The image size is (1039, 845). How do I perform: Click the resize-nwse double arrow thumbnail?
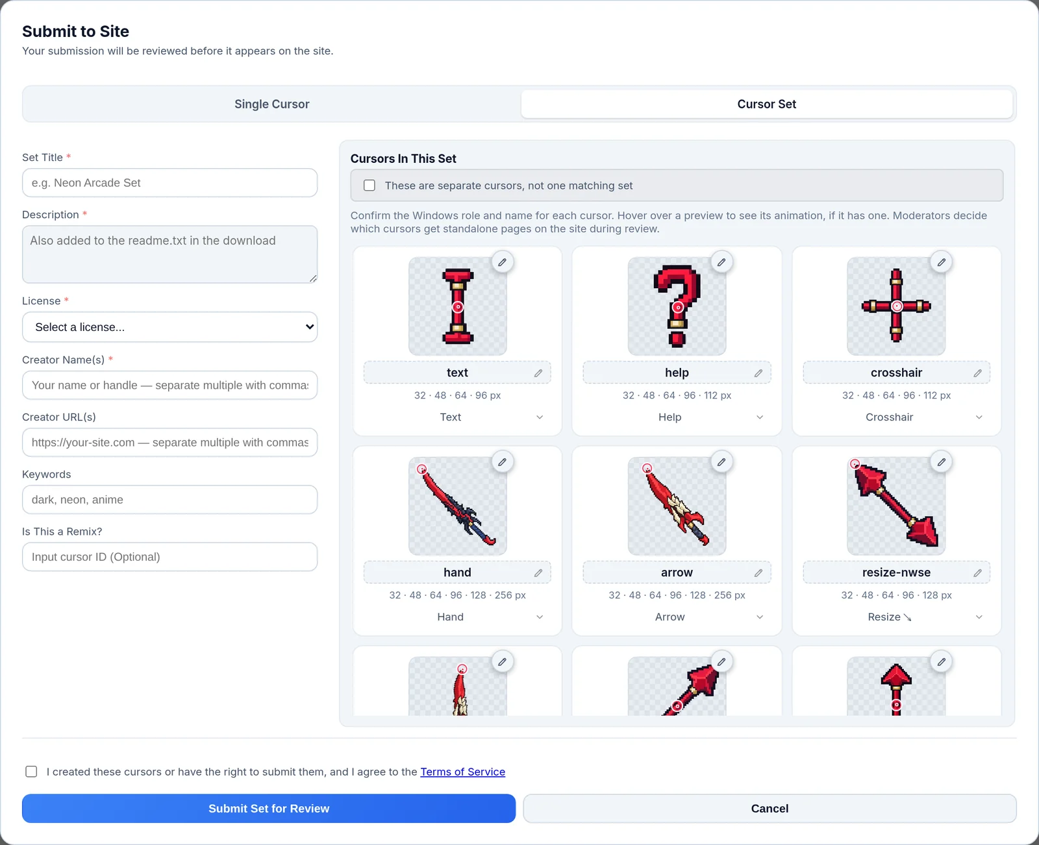click(x=897, y=506)
